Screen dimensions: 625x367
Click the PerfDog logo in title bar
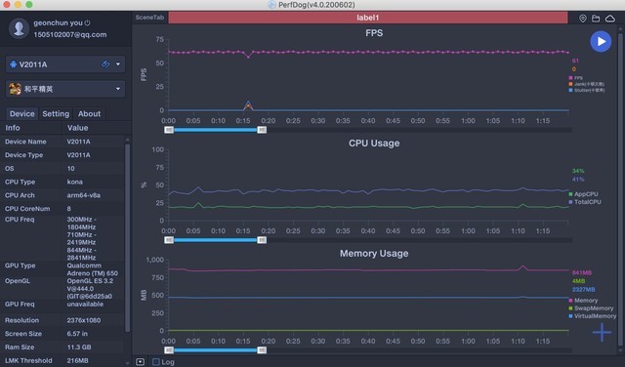click(x=271, y=5)
